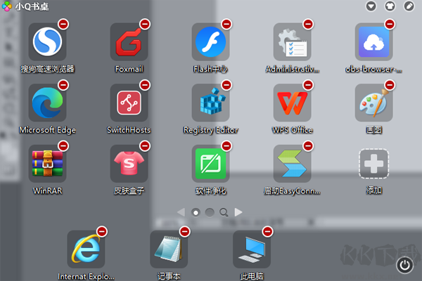The height and width of the screenshot is (281, 422).
Task: Remove 记事本 from the dock
Action: [185, 232]
